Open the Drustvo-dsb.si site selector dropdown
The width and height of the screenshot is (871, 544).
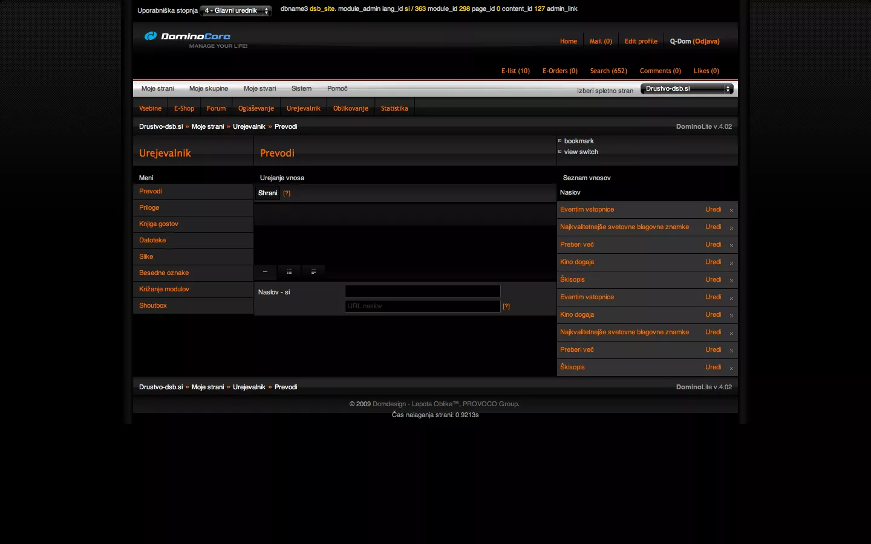687,89
